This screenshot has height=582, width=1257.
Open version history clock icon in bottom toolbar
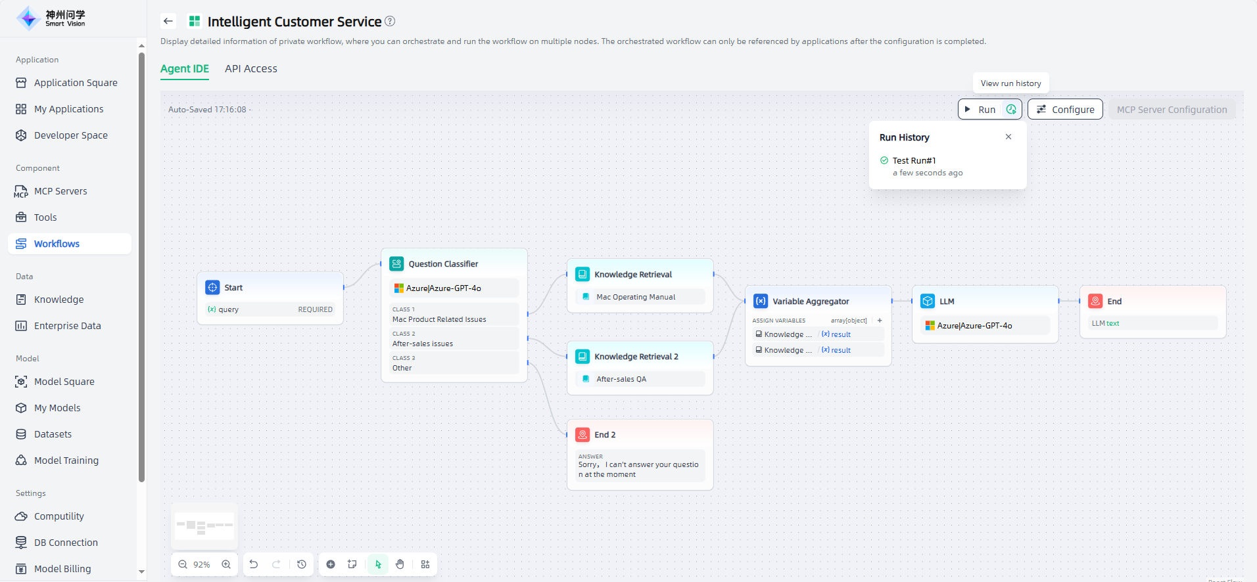(x=302, y=564)
